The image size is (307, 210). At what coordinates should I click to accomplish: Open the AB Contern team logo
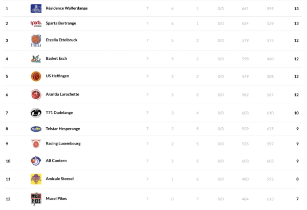(x=36, y=161)
